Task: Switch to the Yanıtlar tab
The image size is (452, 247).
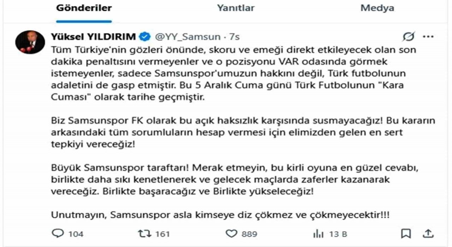Action: click(235, 8)
